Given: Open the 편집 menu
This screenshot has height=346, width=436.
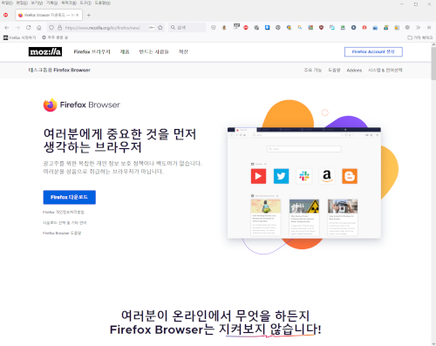Looking at the screenshot, I should click(22, 3).
